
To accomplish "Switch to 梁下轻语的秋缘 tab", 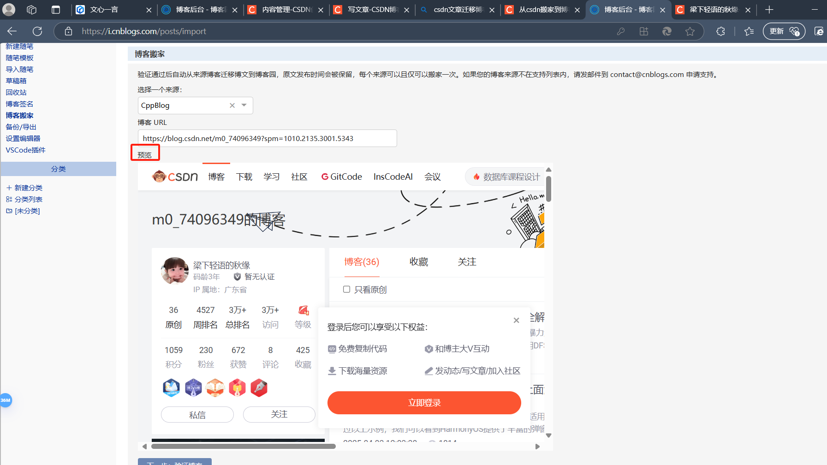I will tap(714, 10).
